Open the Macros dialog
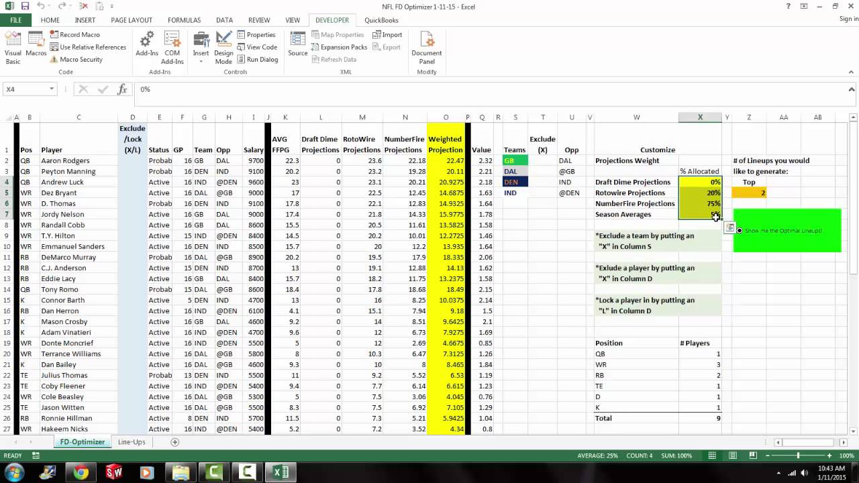Image resolution: width=859 pixels, height=483 pixels. (x=36, y=44)
